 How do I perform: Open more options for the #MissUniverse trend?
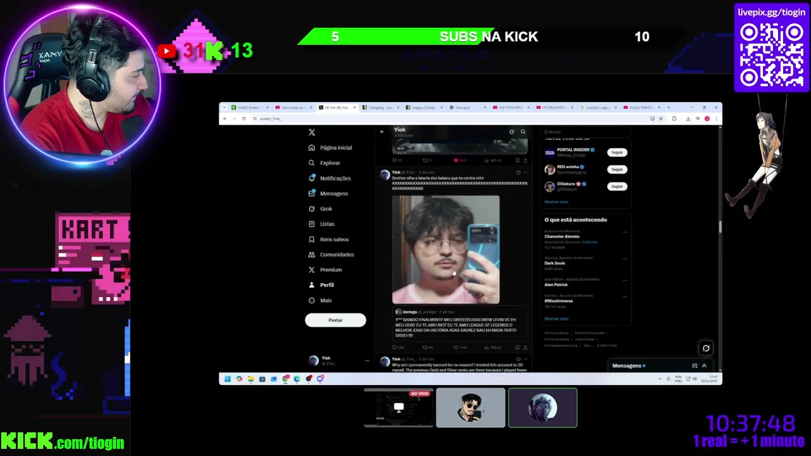pos(625,296)
